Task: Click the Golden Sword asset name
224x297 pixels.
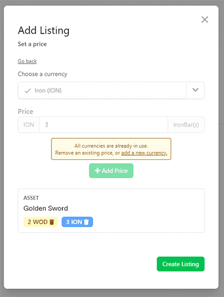Action: pos(46,208)
